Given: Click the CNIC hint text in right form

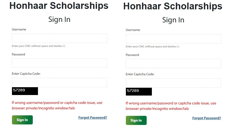Looking at the screenshot, I should [x=152, y=47].
